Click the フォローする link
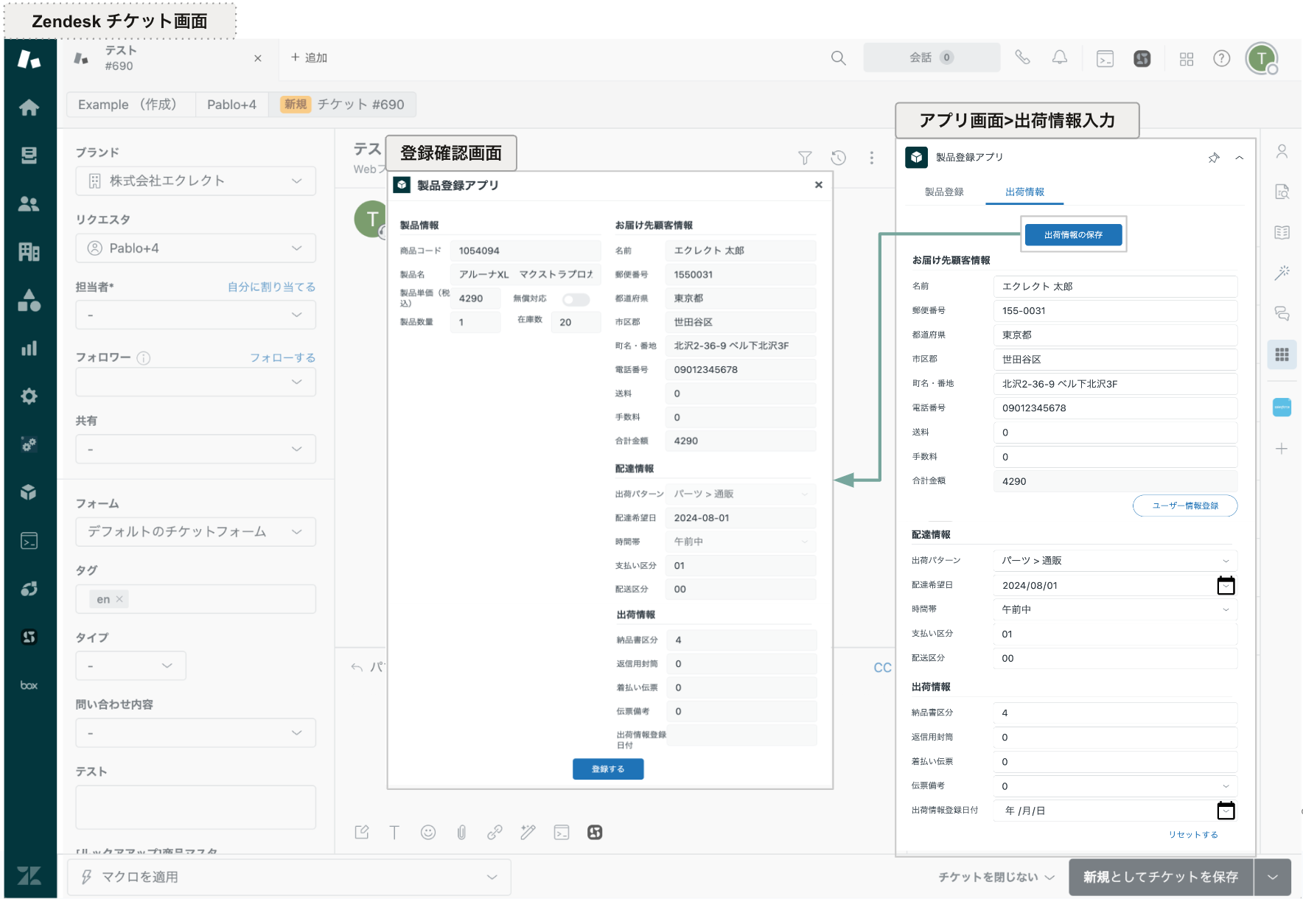 click(282, 357)
